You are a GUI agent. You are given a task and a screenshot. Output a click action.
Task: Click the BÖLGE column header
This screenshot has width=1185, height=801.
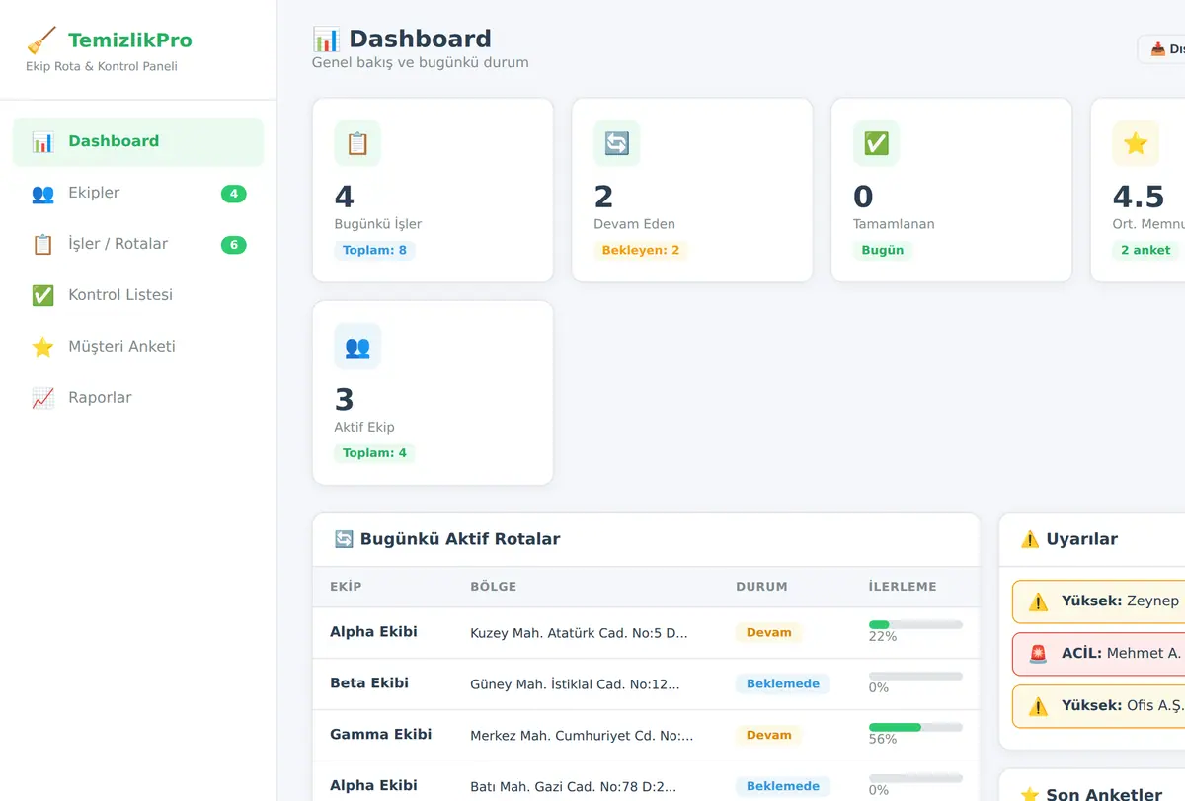click(x=494, y=587)
